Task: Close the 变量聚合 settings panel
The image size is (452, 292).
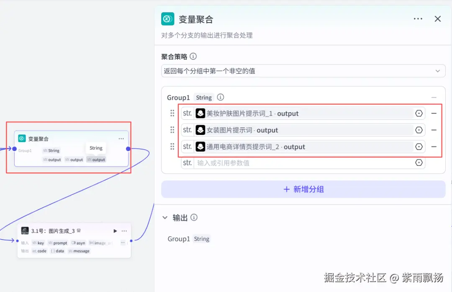Action: 438,19
